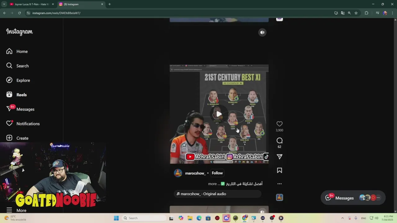Screen dimensions: 397x223
Task: Like the marocshow_ reel with the heart
Action: coord(279,124)
